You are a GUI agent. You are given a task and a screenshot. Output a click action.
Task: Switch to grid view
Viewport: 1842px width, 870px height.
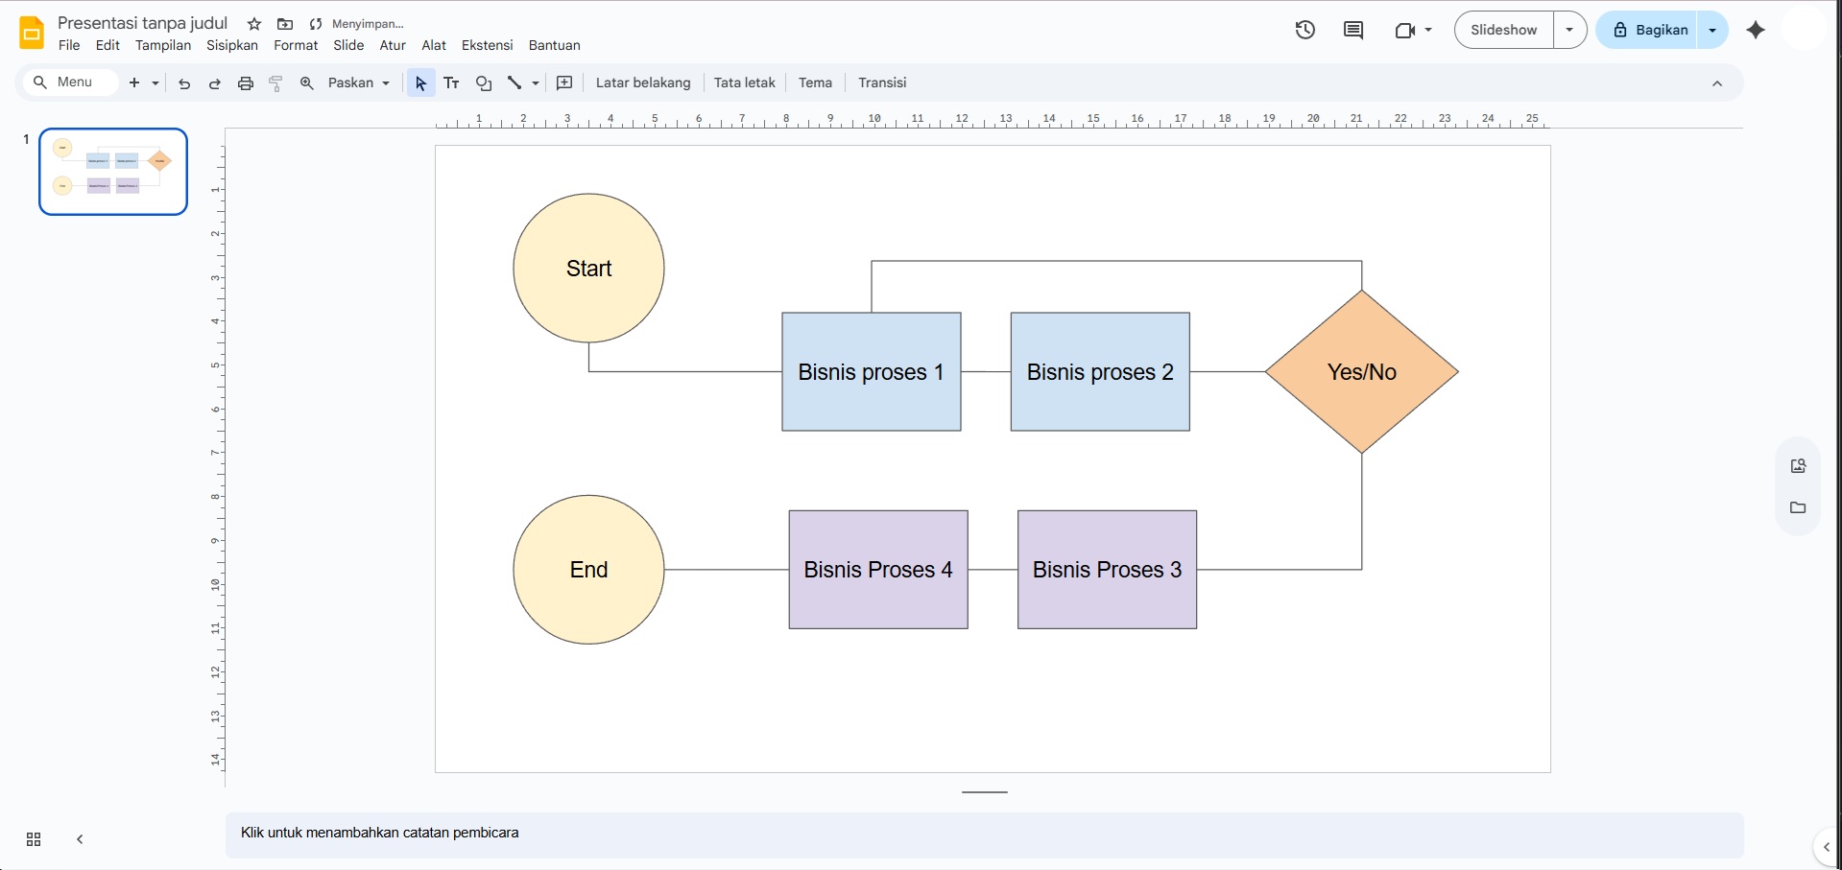click(x=34, y=839)
